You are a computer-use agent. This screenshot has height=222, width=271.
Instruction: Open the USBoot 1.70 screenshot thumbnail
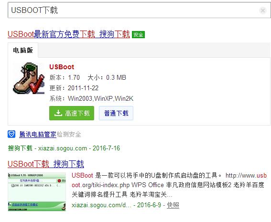coord(37,191)
